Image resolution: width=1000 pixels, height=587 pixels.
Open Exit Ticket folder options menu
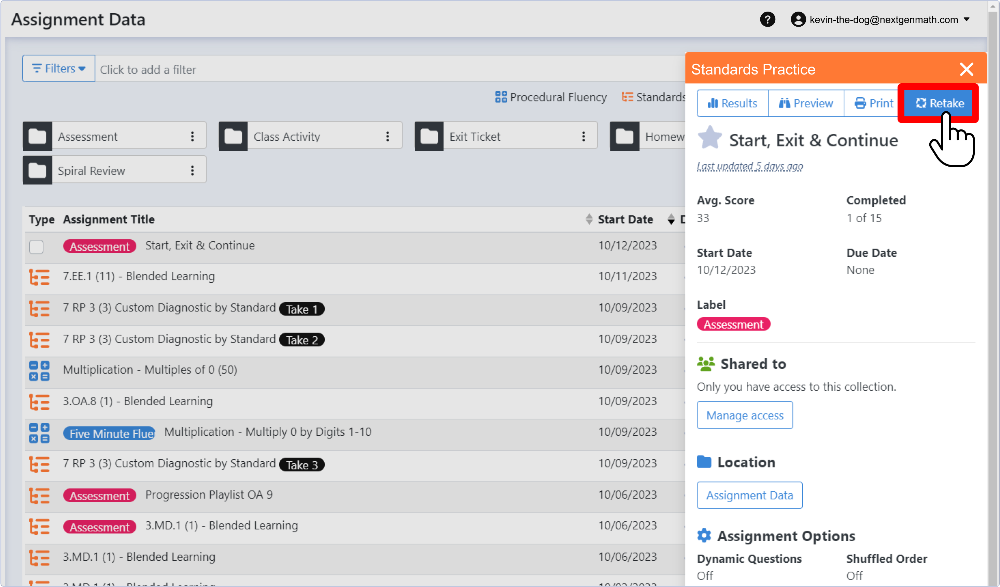(x=583, y=137)
